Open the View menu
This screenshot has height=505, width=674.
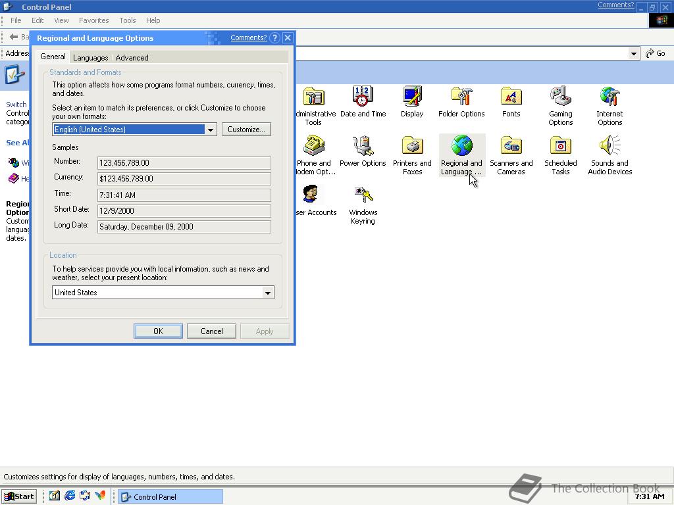click(61, 20)
